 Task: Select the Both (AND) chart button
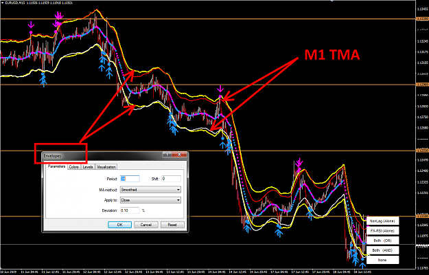coord(382,250)
